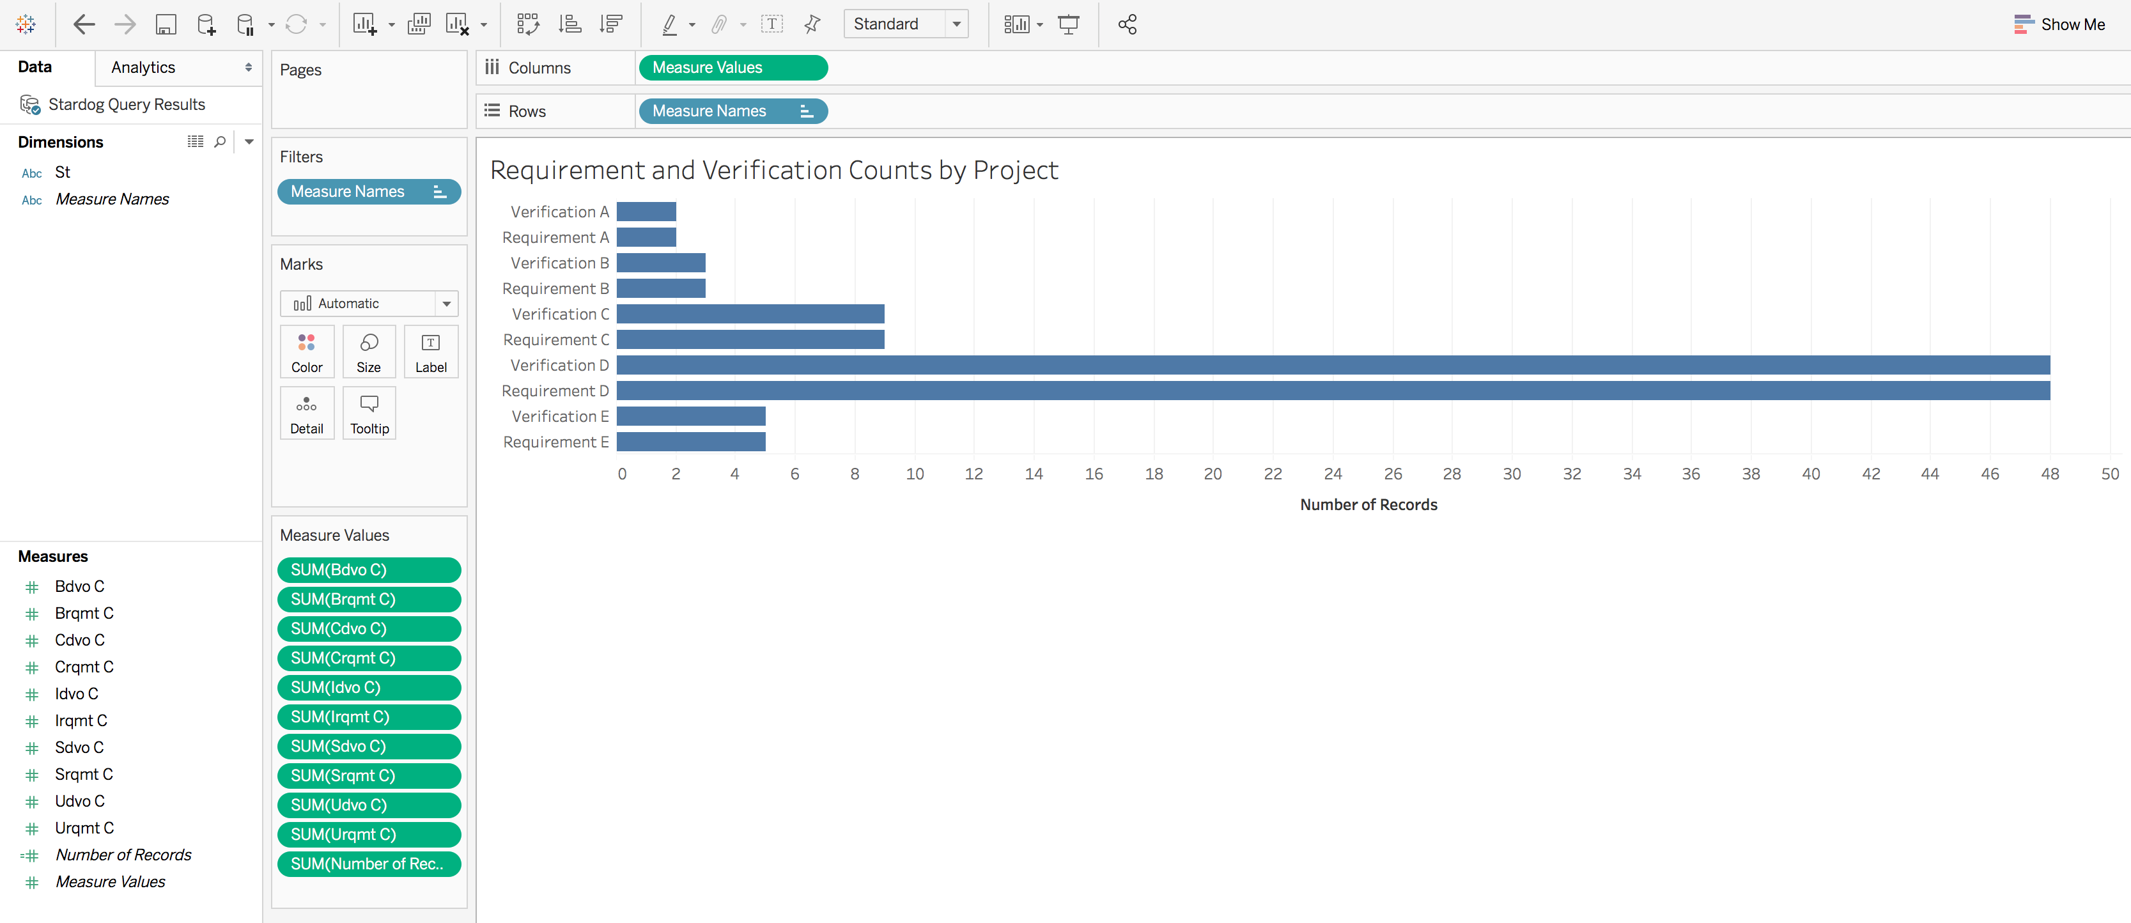Click the Detail marks card button
The height and width of the screenshot is (923, 2131).
pyautogui.click(x=306, y=414)
